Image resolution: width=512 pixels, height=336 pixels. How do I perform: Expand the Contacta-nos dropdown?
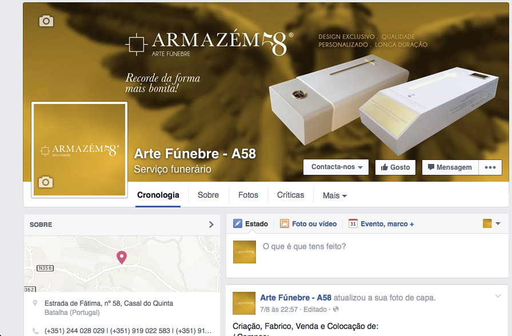point(336,167)
